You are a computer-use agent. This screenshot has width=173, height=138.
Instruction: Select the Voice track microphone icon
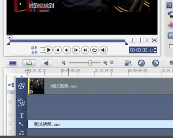point(21,124)
